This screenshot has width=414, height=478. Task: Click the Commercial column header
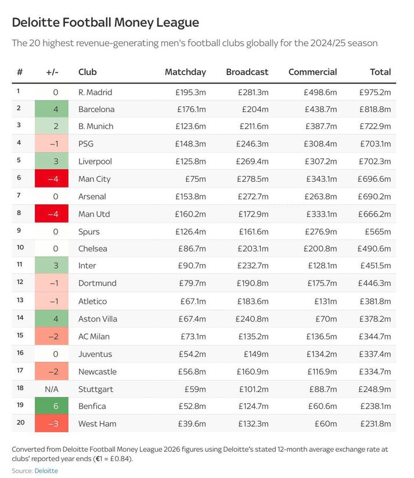(312, 72)
